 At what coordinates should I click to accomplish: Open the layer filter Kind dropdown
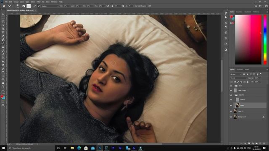[235, 74]
